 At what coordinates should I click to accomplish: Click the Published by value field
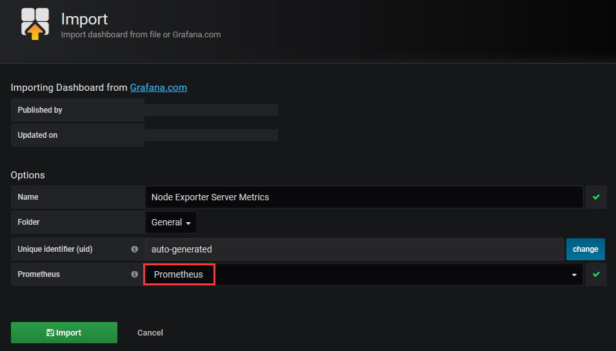212,110
